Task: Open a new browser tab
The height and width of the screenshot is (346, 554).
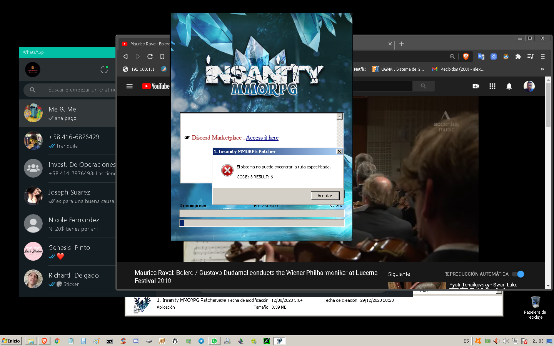Action: [x=402, y=44]
